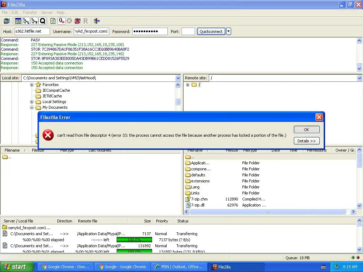This screenshot has width=363, height=272.
Task: Refresh file and folder lists icon
Action: tap(53, 21)
